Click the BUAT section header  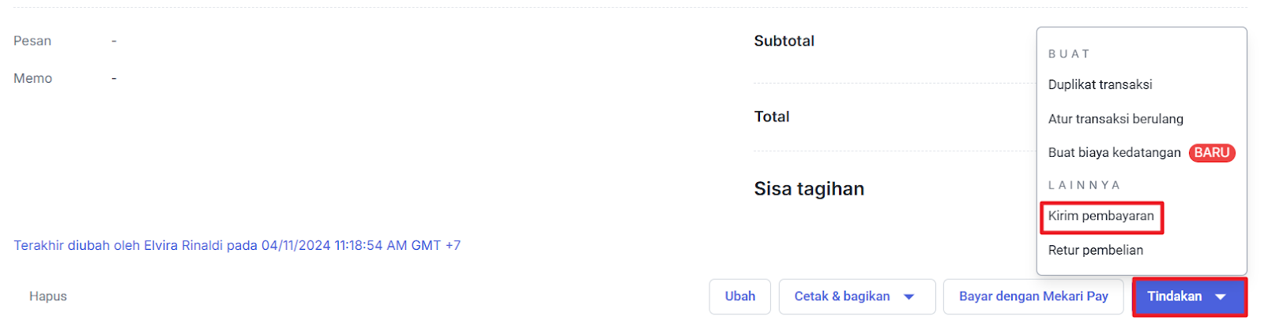tap(1069, 54)
